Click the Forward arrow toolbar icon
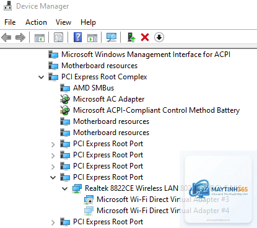This screenshot has height=228, width=257. coord(20,38)
